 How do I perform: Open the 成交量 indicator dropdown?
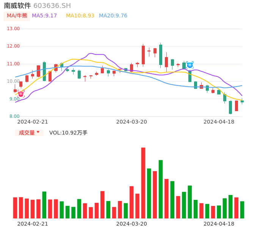click(x=29, y=133)
